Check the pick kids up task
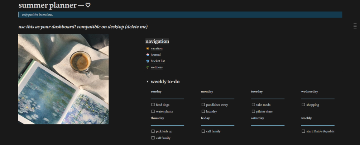The height and width of the screenshot is (145, 360). (x=153, y=131)
